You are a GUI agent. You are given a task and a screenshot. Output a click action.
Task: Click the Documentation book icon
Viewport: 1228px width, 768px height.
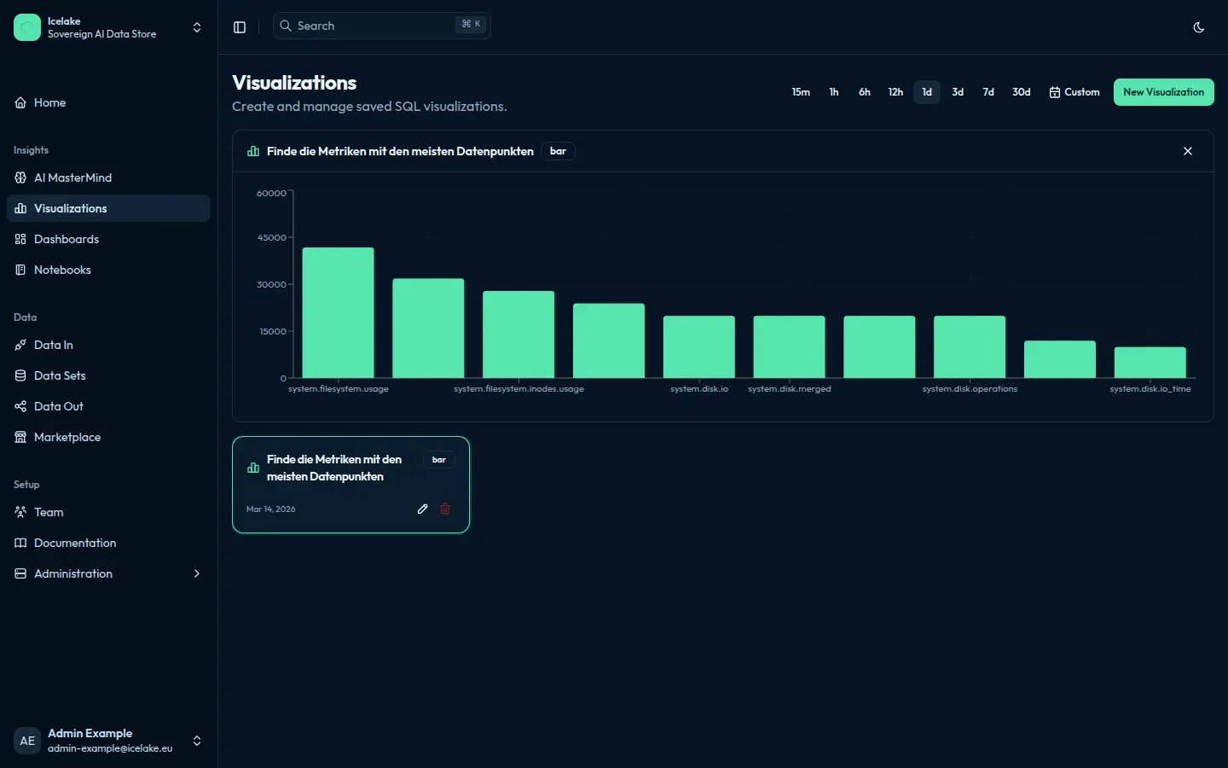click(20, 543)
